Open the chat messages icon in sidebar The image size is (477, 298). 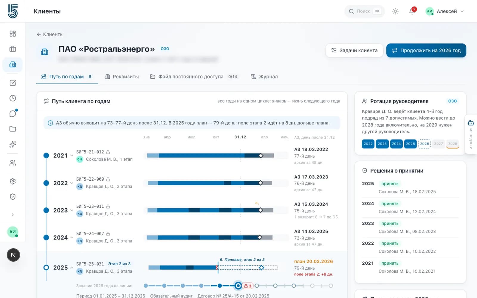pos(13,114)
